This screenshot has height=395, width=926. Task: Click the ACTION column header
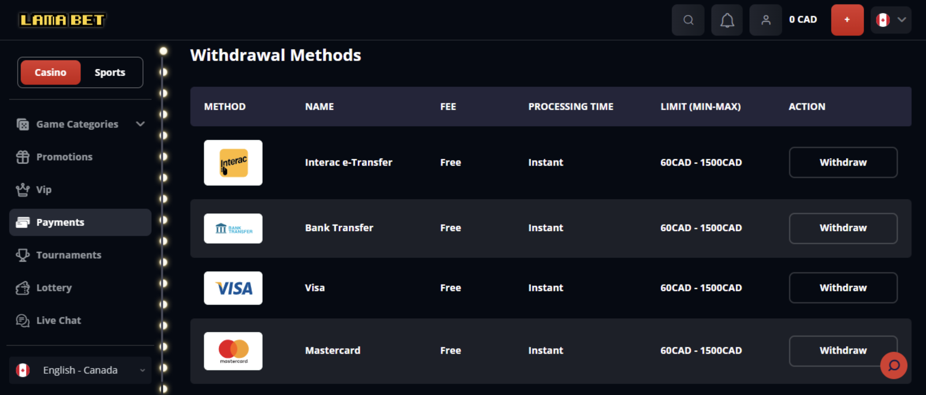[807, 107]
